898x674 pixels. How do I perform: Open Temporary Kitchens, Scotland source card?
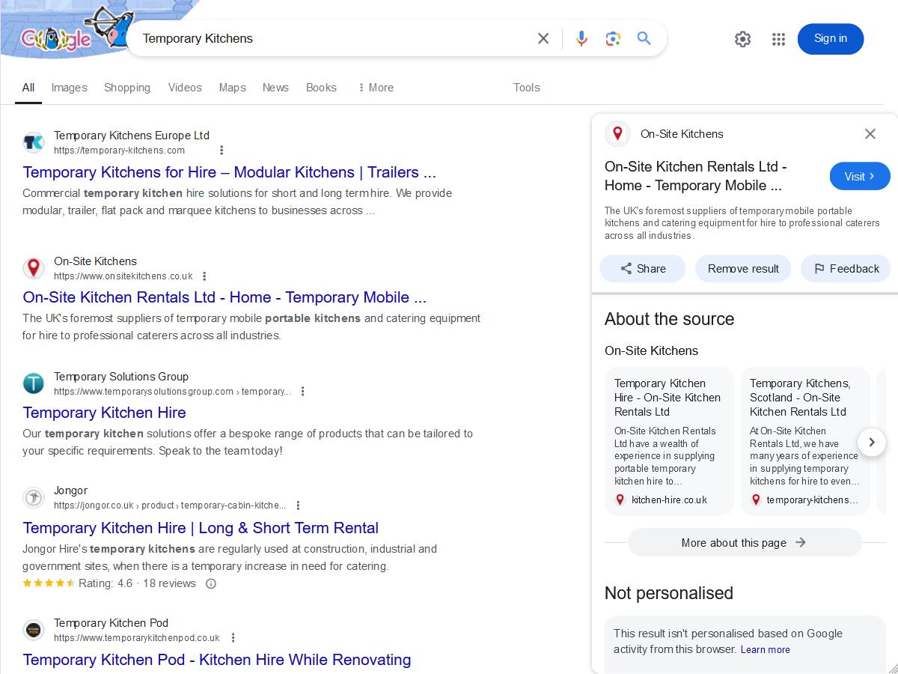pyautogui.click(x=804, y=440)
